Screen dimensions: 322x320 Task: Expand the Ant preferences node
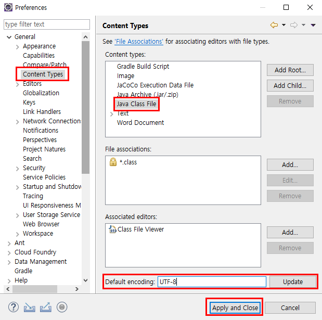point(9,244)
